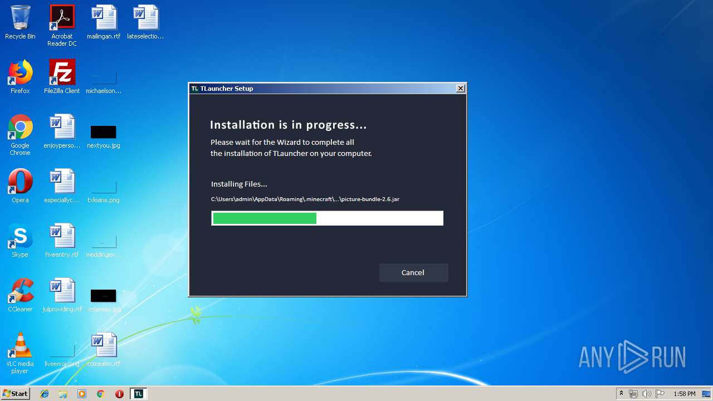Image resolution: width=713 pixels, height=401 pixels.
Task: Show hidden system tray icons
Action: click(x=621, y=394)
